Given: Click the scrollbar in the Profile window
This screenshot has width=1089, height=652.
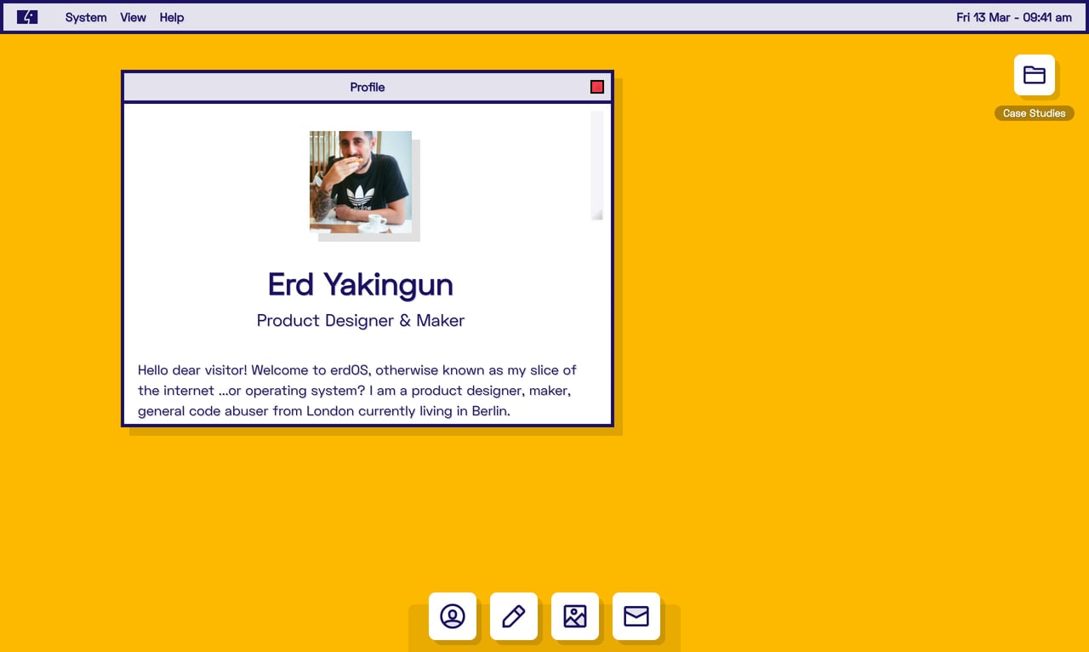Looking at the screenshot, I should coord(596,163).
